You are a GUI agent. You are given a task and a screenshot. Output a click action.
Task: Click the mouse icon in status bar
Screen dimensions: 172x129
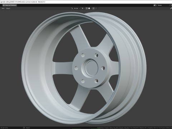24,128
